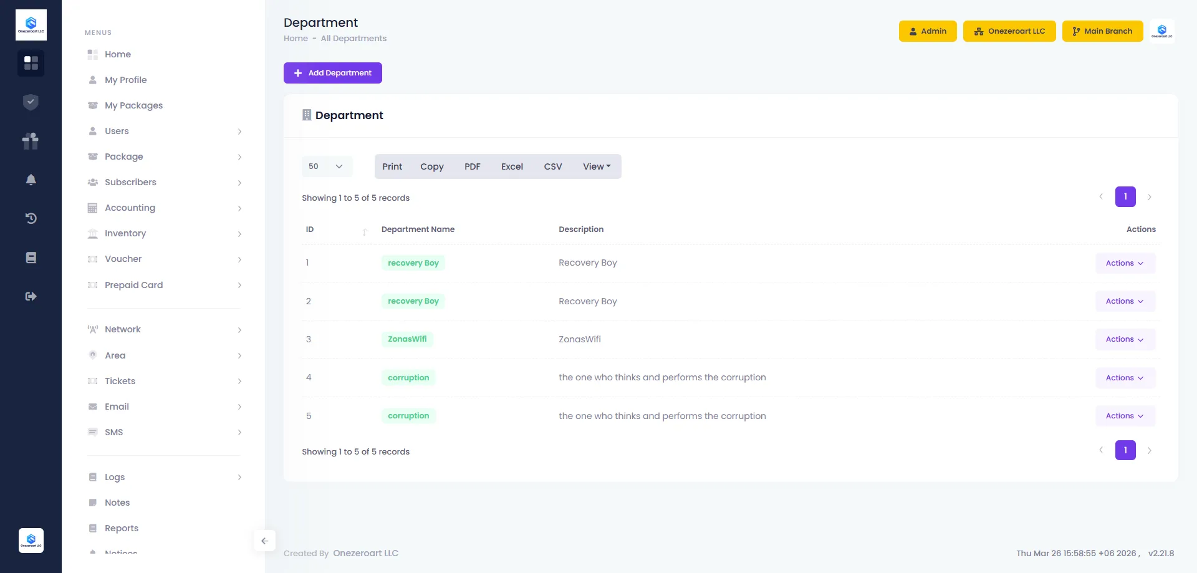Open the shield check icon in left rail
The image size is (1197, 573).
pyautogui.click(x=31, y=102)
